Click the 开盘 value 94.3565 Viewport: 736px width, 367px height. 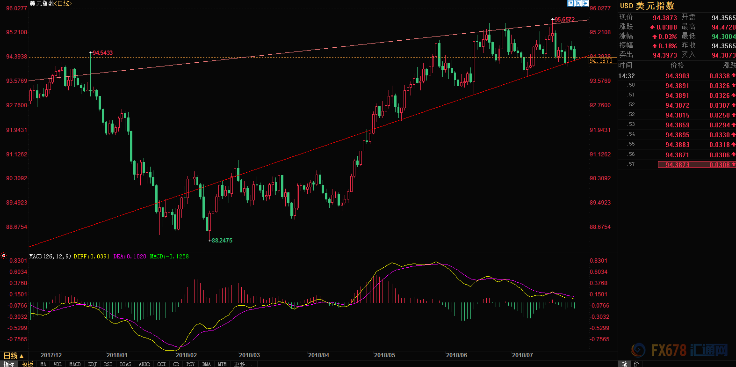coord(723,18)
